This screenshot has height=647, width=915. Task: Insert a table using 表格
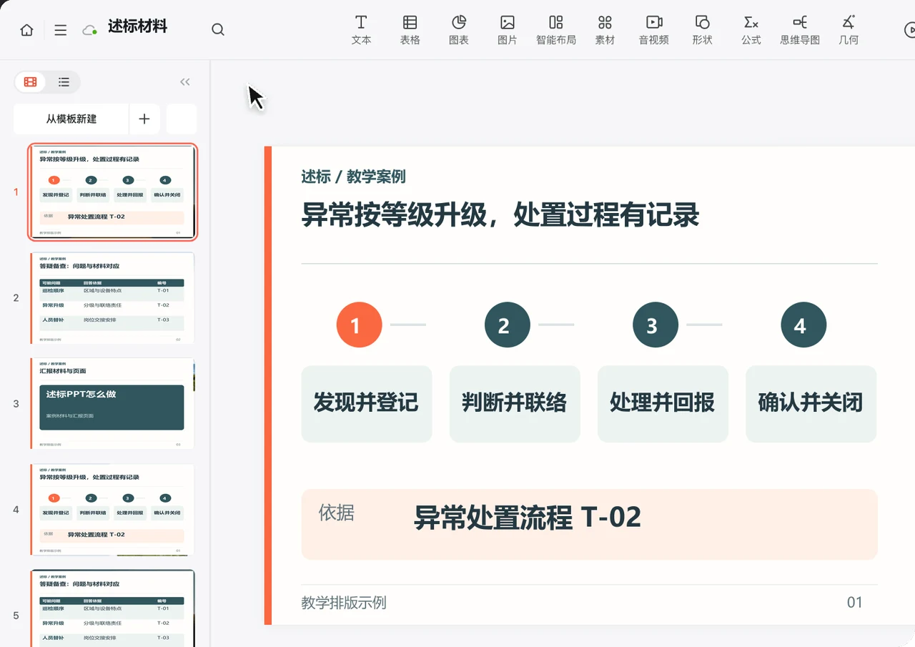click(410, 30)
